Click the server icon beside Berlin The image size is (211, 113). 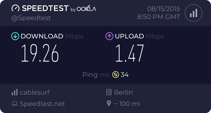(x=109, y=92)
